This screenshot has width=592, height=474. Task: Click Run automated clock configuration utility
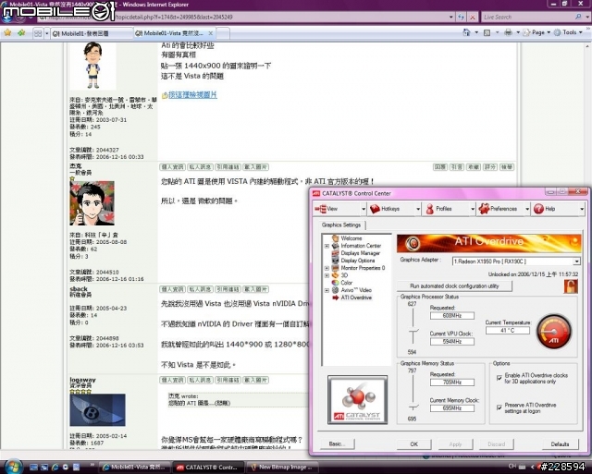(x=454, y=286)
